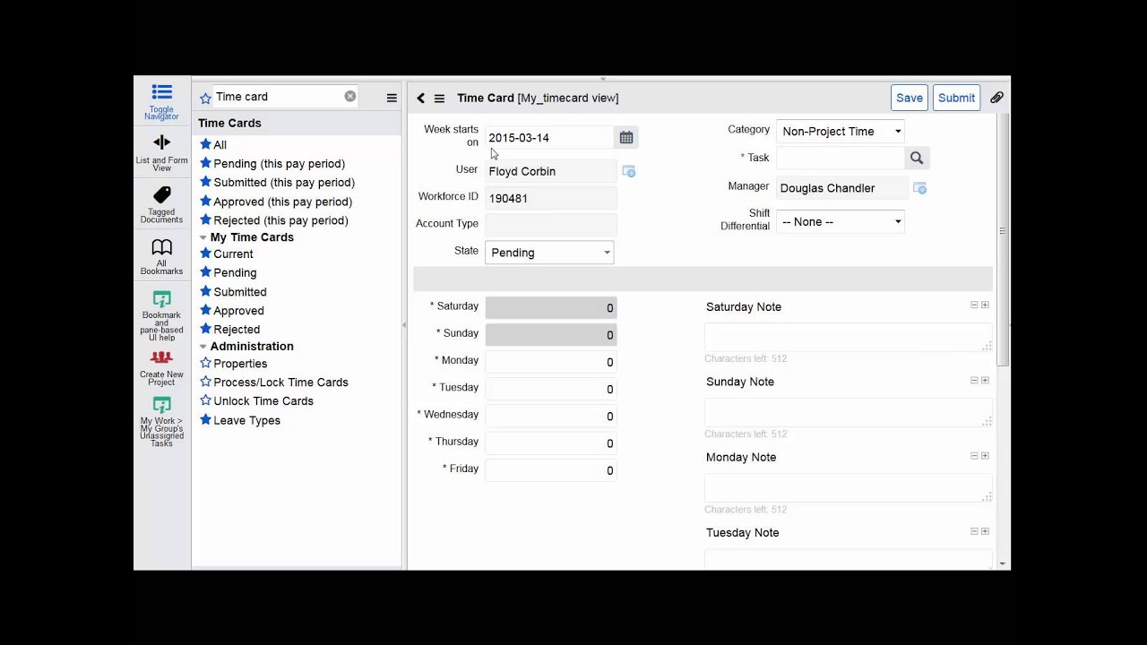This screenshot has height=645, width=1147.
Task: Toggle favorite star for Leave Types
Action: click(x=205, y=419)
